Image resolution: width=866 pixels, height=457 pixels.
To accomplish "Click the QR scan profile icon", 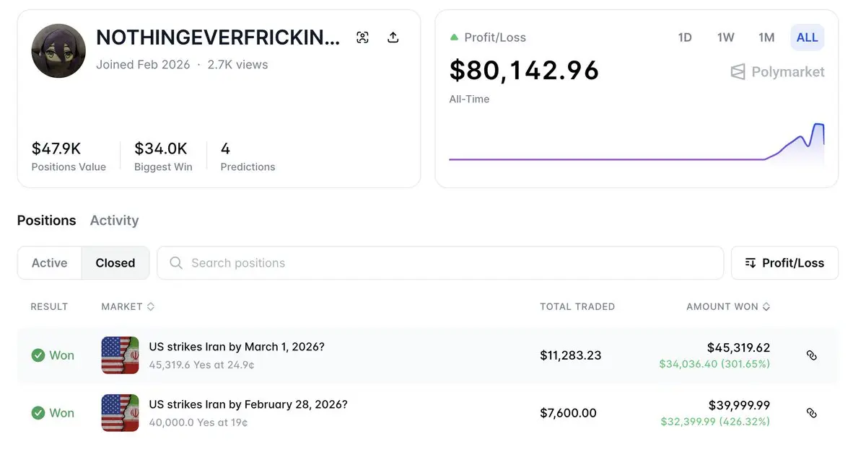I will coord(363,37).
